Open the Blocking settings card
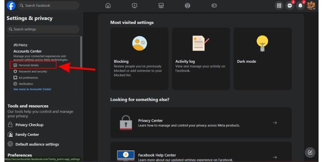 139,59
